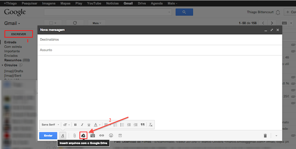The image size is (296, 149).
Task: Close the Nova mensagem compose window
Action: click(278, 30)
